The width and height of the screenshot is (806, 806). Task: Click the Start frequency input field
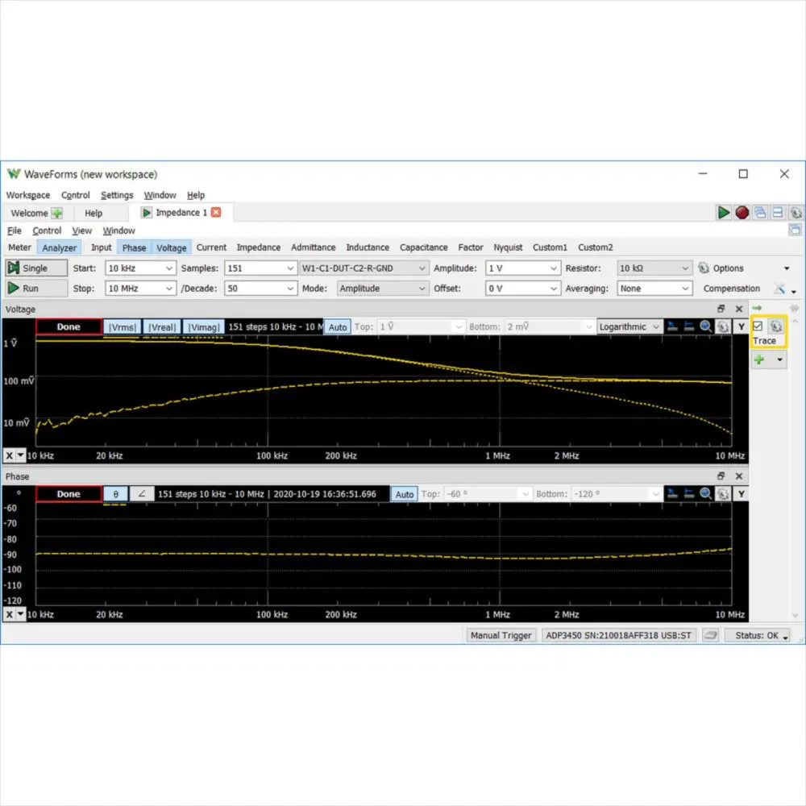click(x=134, y=268)
